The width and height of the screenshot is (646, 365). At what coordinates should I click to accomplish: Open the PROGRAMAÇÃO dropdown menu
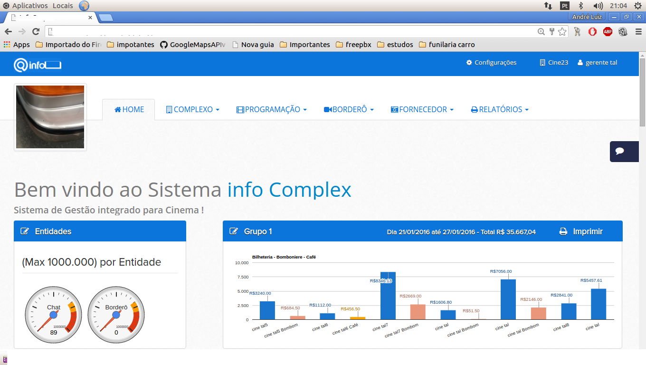[x=271, y=109]
